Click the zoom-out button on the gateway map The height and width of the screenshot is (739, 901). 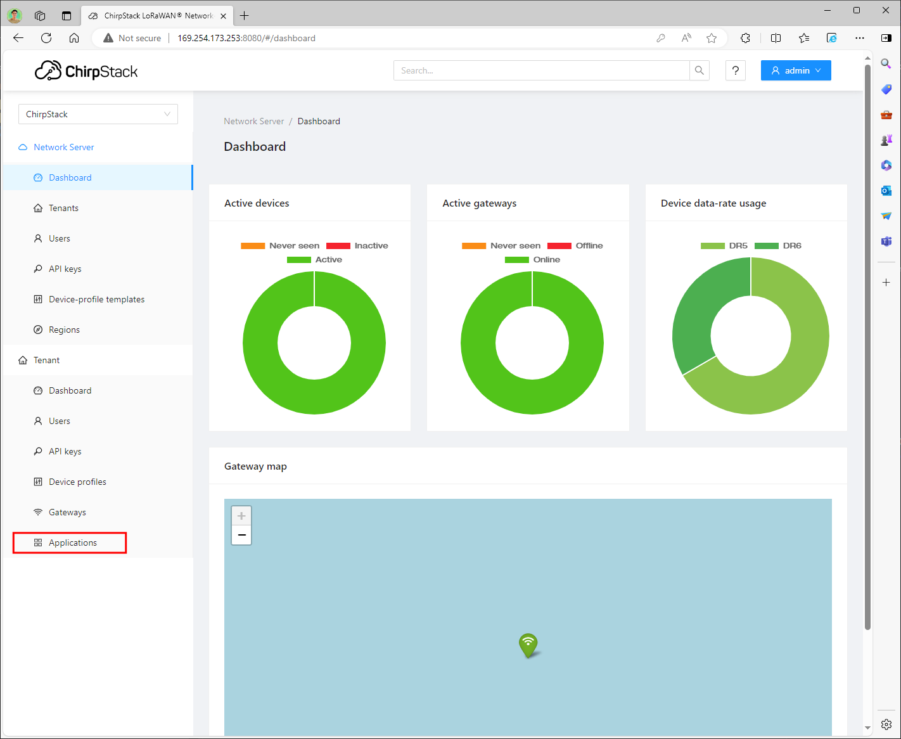(x=241, y=536)
